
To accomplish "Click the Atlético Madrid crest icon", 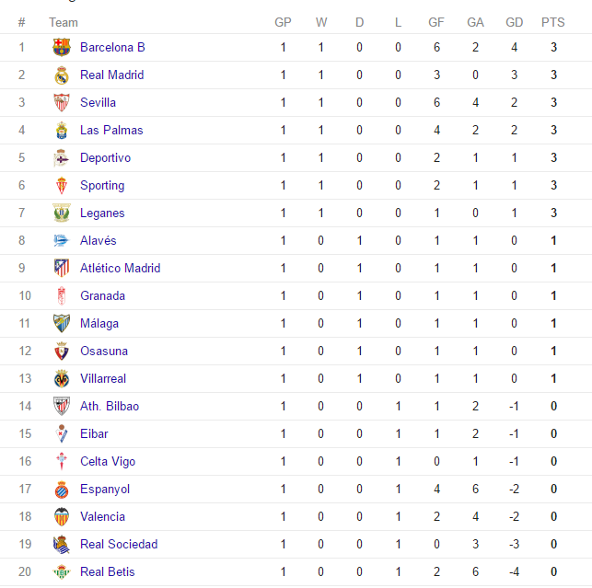I will [62, 268].
